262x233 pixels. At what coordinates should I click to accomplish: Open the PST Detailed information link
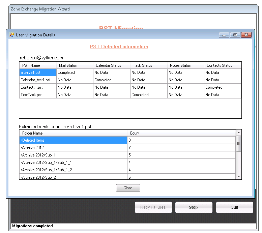click(119, 47)
